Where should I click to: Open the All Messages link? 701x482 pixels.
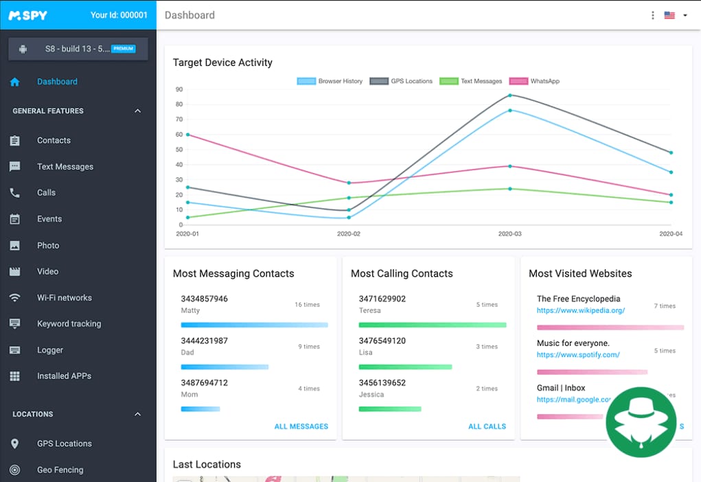click(301, 426)
